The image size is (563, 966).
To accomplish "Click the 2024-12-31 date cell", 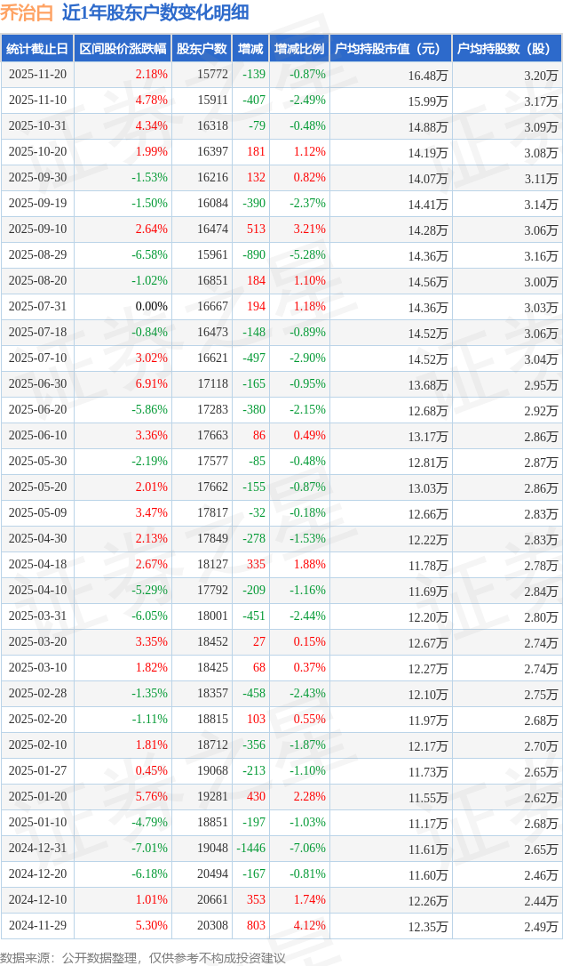I will (37, 849).
